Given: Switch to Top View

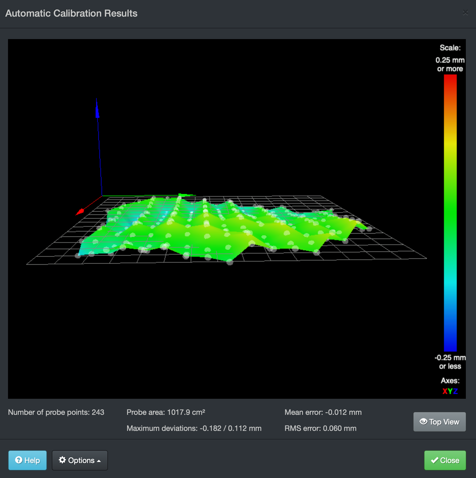Looking at the screenshot, I should coord(439,422).
